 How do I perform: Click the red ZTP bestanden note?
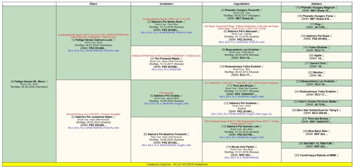coord(166,93)
